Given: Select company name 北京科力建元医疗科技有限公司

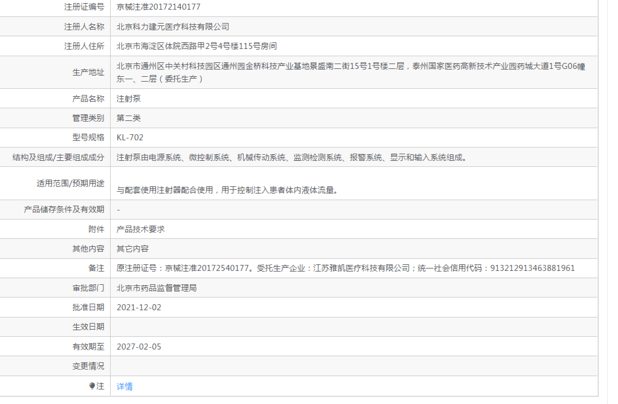Looking at the screenshot, I should [x=173, y=27].
